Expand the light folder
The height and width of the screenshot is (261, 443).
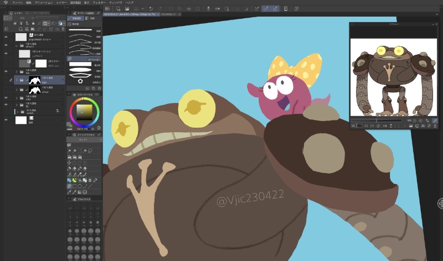pyautogui.click(x=17, y=80)
